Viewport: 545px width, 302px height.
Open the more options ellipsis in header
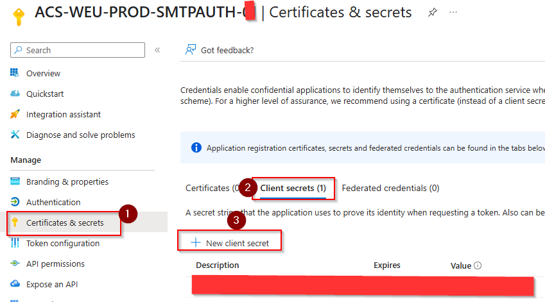[453, 13]
